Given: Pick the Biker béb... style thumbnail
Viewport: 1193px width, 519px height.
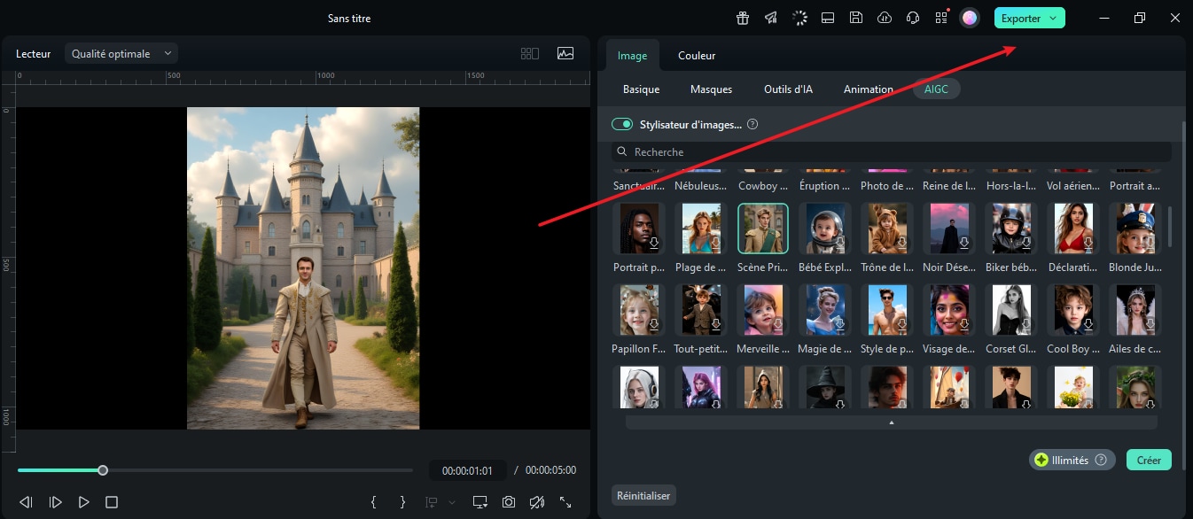Looking at the screenshot, I should point(1011,229).
